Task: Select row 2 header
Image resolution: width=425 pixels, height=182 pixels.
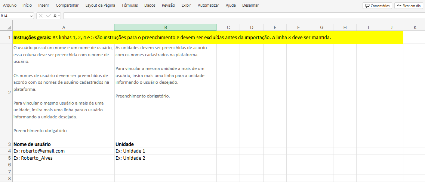Action: (6, 92)
